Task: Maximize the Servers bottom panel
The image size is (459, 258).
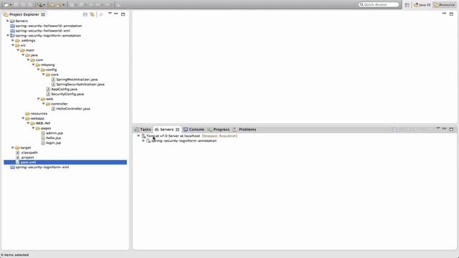Action: [x=451, y=129]
